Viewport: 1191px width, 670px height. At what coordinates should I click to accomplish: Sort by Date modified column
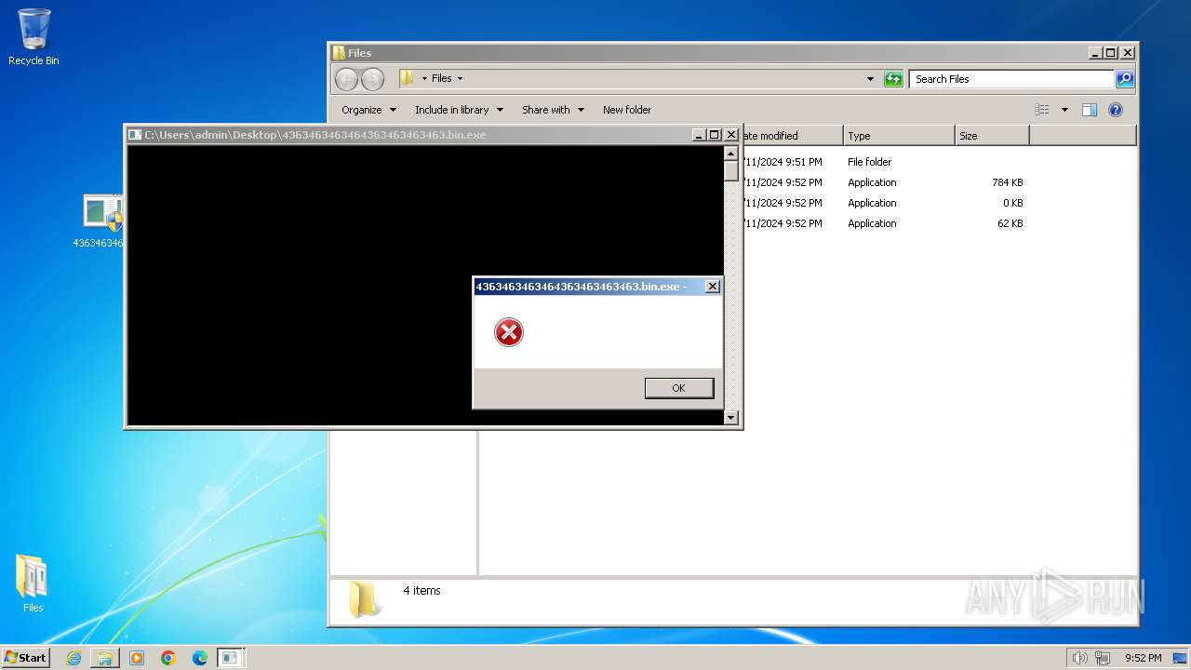pyautogui.click(x=793, y=136)
